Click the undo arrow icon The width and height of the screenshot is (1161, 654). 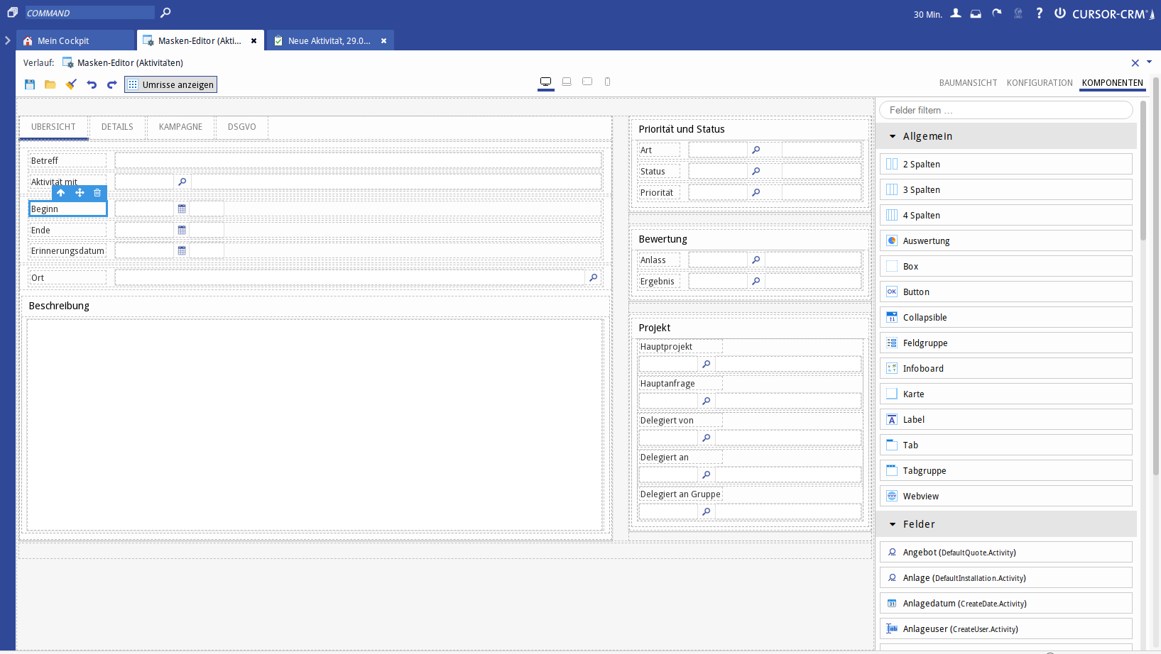(92, 84)
